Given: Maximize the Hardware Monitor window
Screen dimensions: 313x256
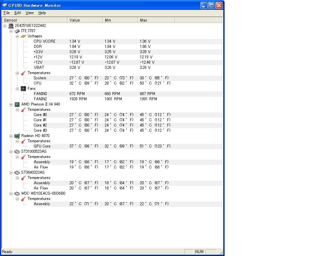Looking at the screenshot, I should coord(211,5).
